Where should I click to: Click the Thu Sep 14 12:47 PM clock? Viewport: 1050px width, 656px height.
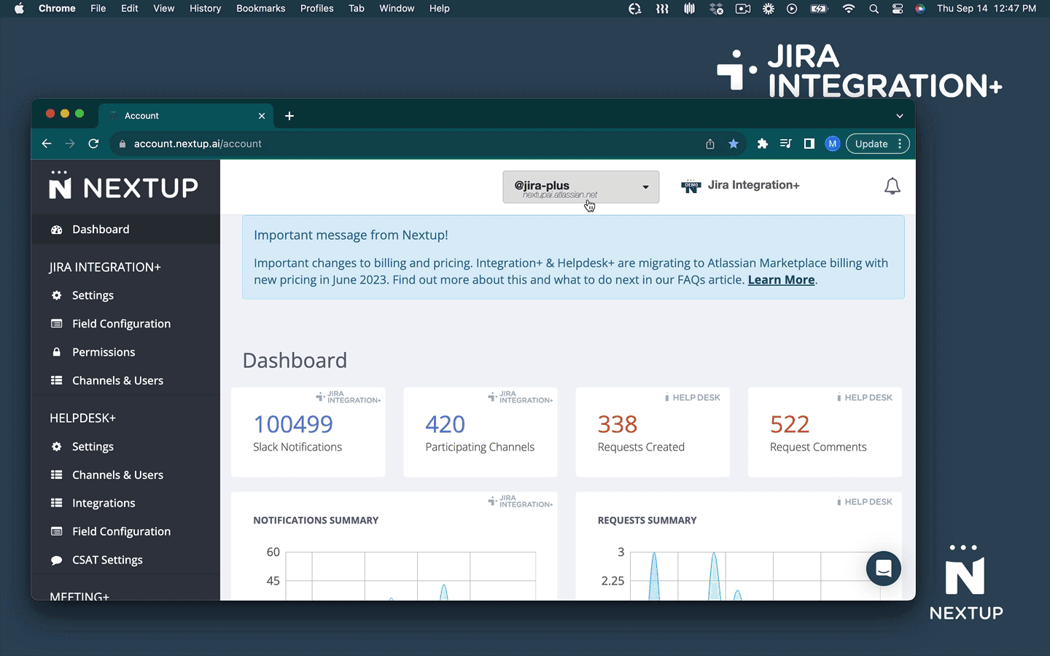[x=987, y=9]
